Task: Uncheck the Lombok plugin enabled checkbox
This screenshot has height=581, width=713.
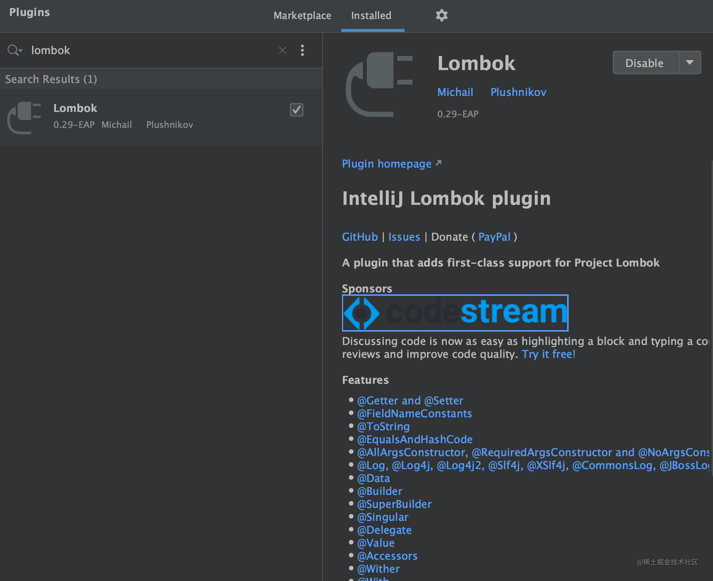Action: pos(296,110)
